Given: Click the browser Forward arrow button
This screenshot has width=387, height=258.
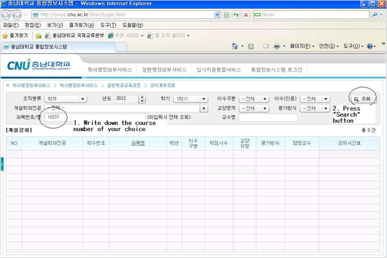Looking at the screenshot, I should point(17,15).
